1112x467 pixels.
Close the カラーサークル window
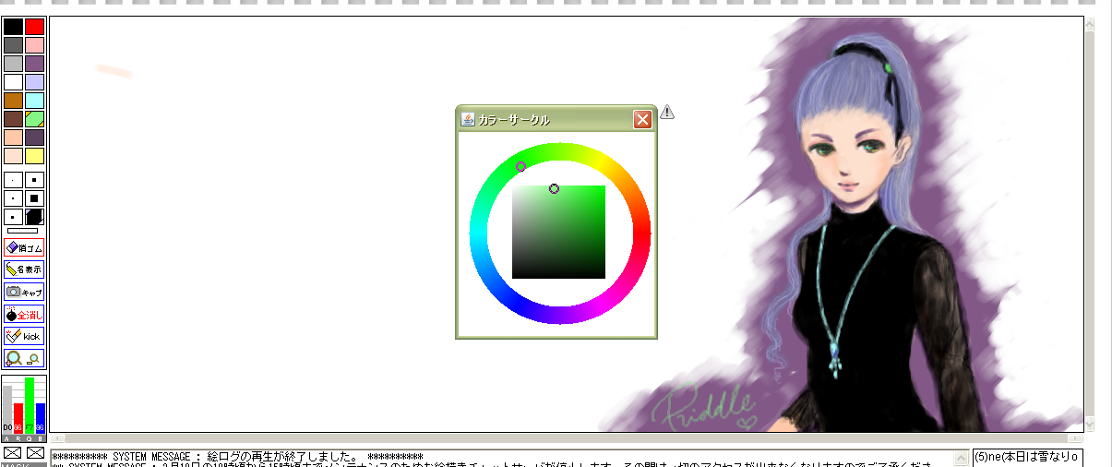[x=642, y=119]
